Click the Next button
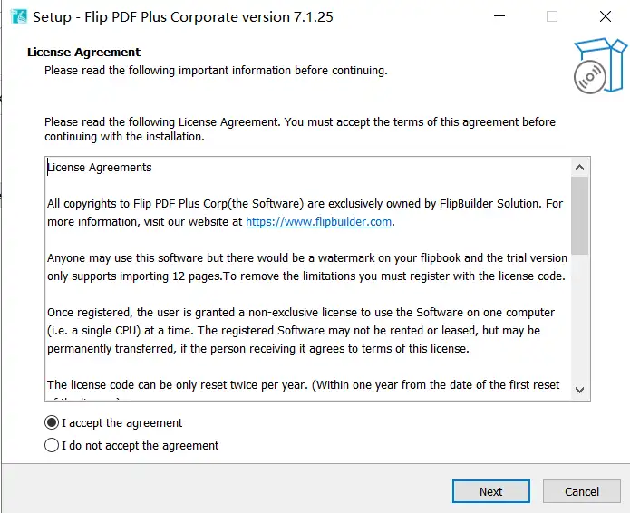The height and width of the screenshot is (513, 630). coord(491,491)
